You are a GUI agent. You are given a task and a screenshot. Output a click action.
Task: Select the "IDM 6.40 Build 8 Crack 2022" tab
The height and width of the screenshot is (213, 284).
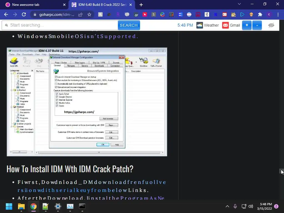[x=102, y=5]
